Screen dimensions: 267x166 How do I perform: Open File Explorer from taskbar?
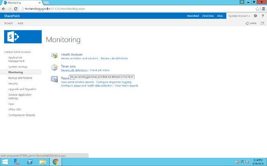(43, 162)
